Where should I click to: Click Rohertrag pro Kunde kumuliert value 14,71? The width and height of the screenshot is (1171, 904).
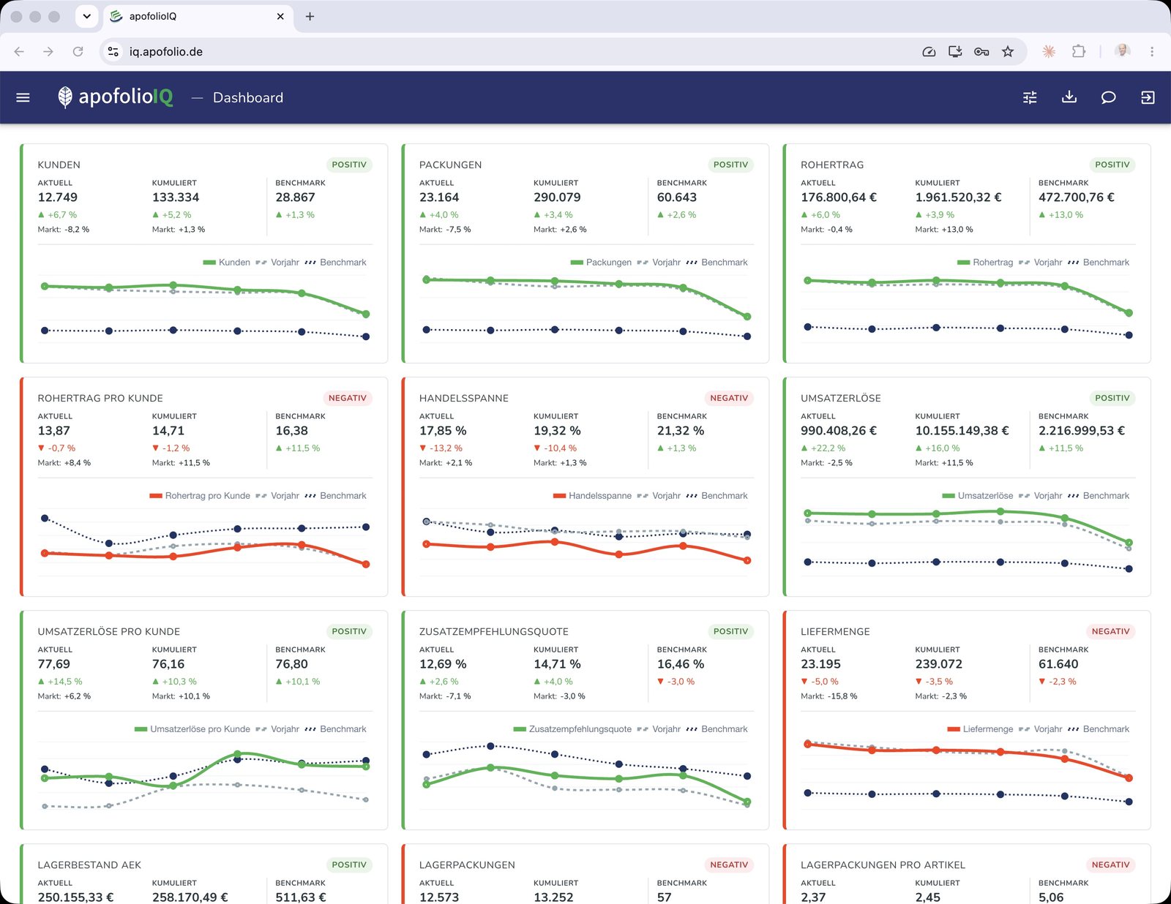(168, 431)
